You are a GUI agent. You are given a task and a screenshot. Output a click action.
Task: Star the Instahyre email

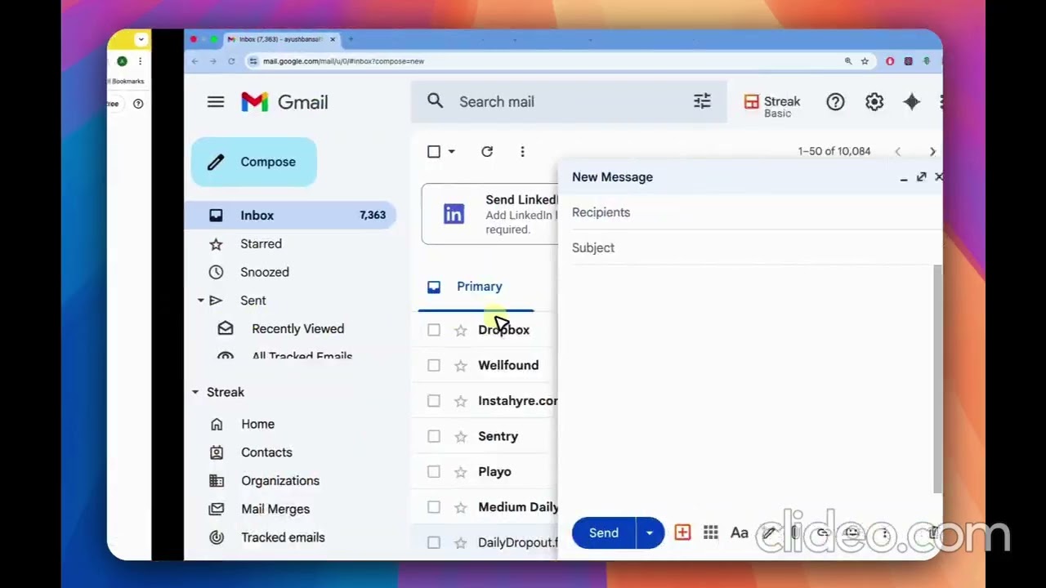point(461,401)
